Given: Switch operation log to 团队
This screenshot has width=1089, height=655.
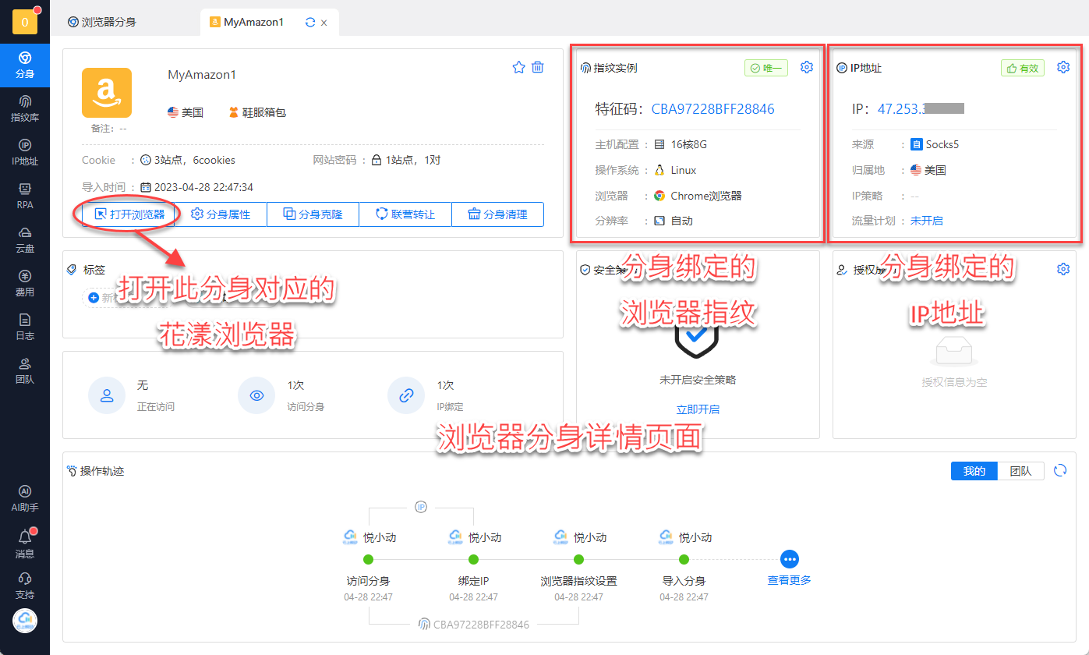Looking at the screenshot, I should click(x=1020, y=471).
